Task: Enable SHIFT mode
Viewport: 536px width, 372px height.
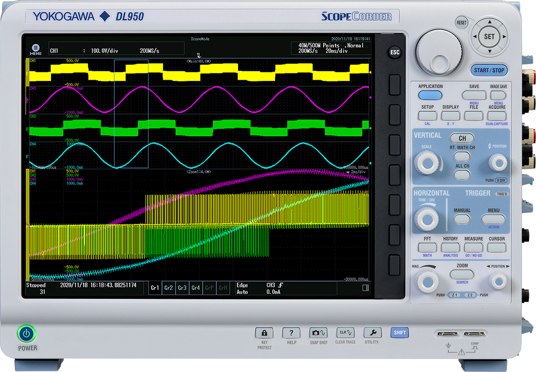Action: click(399, 332)
